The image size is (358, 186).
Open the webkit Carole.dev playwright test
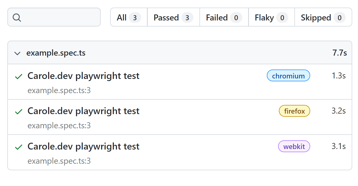pos(83,146)
